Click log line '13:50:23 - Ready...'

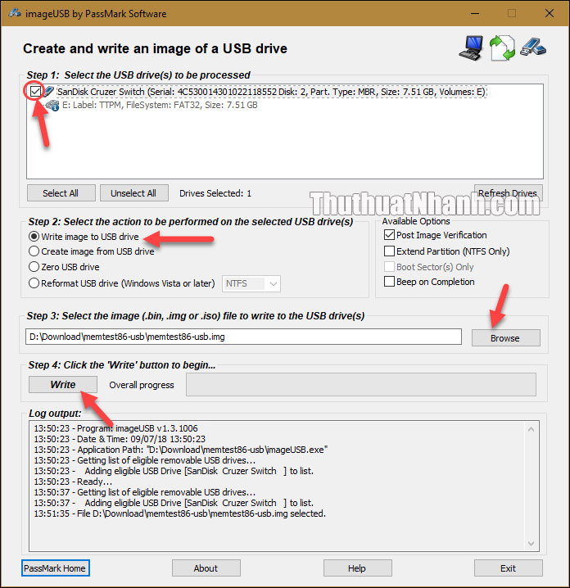(73, 482)
